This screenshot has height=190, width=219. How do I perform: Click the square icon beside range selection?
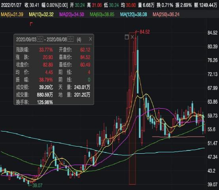point(126,37)
